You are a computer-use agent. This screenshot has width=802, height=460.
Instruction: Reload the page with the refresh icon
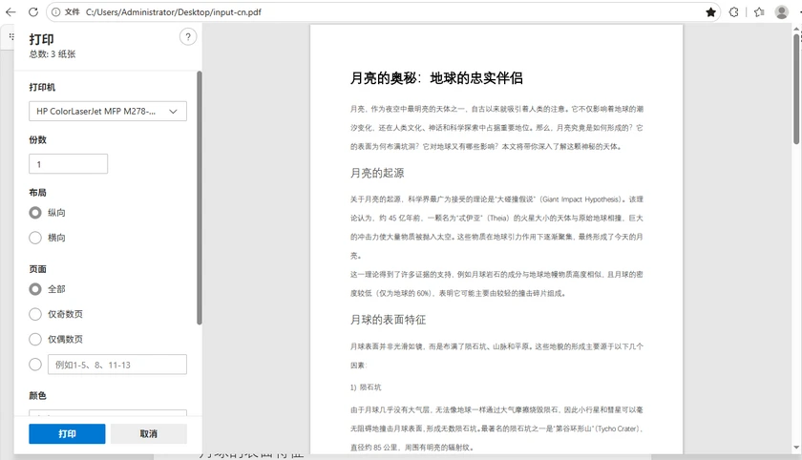tap(33, 11)
